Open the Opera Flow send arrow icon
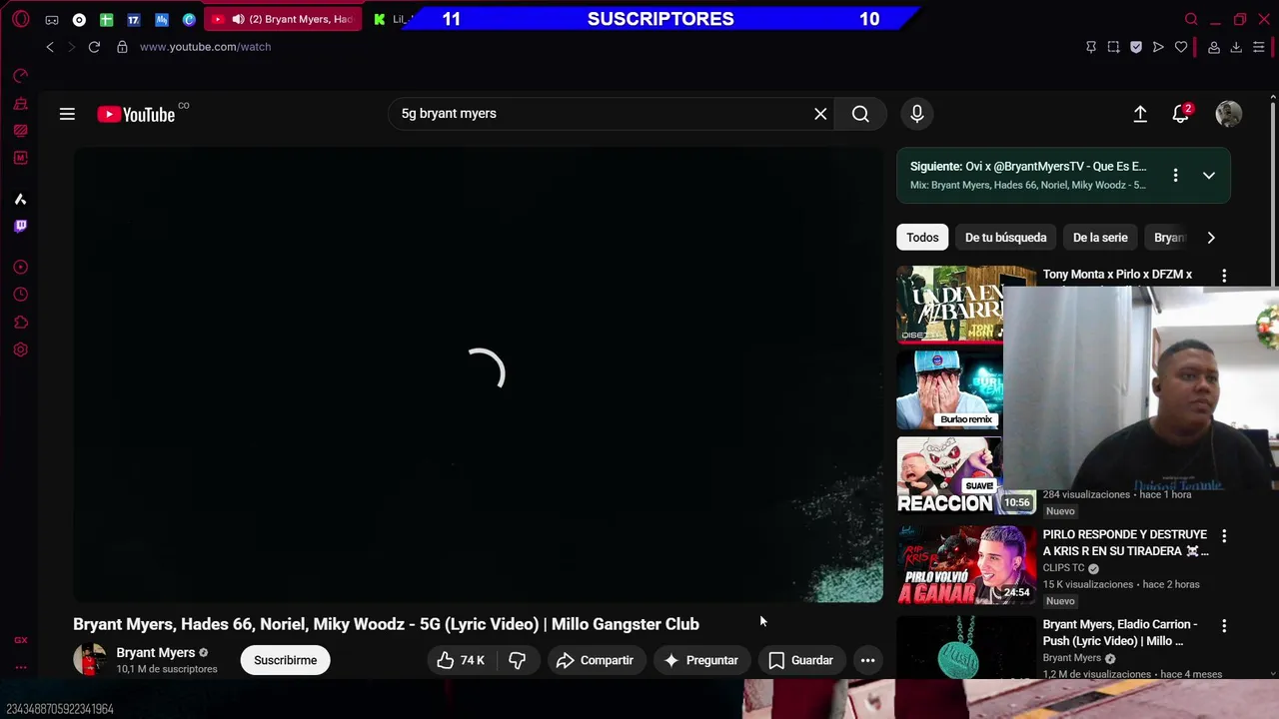1279x719 pixels. 1158,47
